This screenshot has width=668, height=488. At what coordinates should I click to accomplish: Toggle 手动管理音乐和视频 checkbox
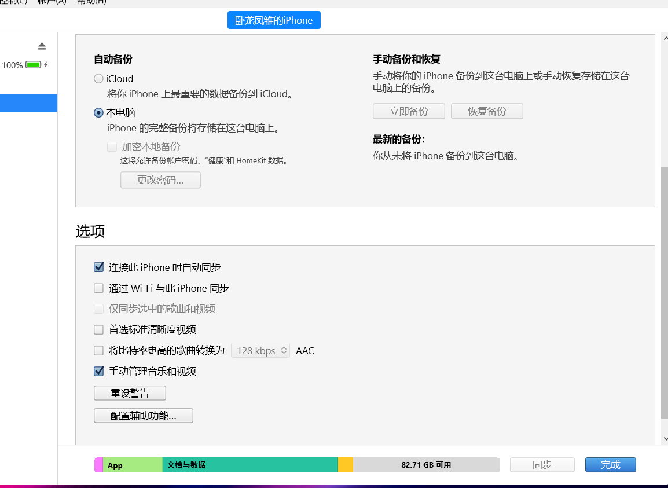click(98, 371)
